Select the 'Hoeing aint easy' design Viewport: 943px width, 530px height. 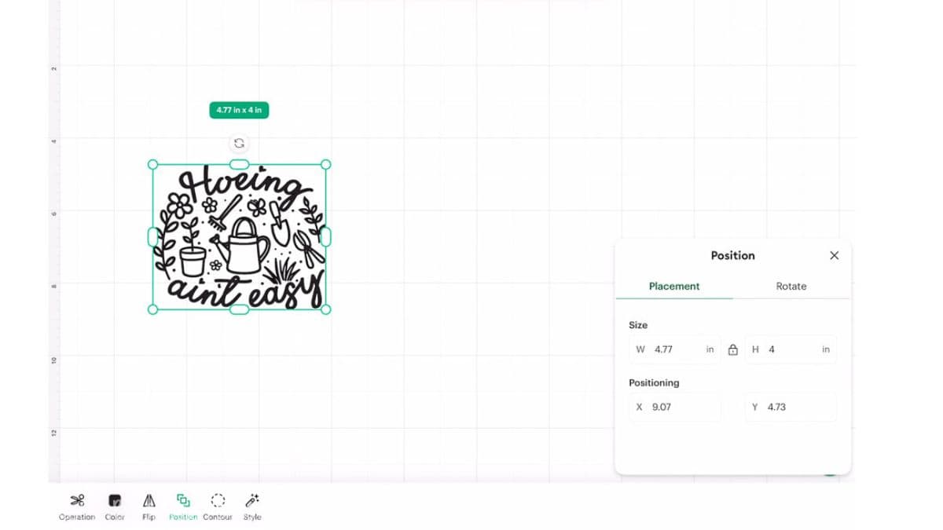[x=239, y=236]
